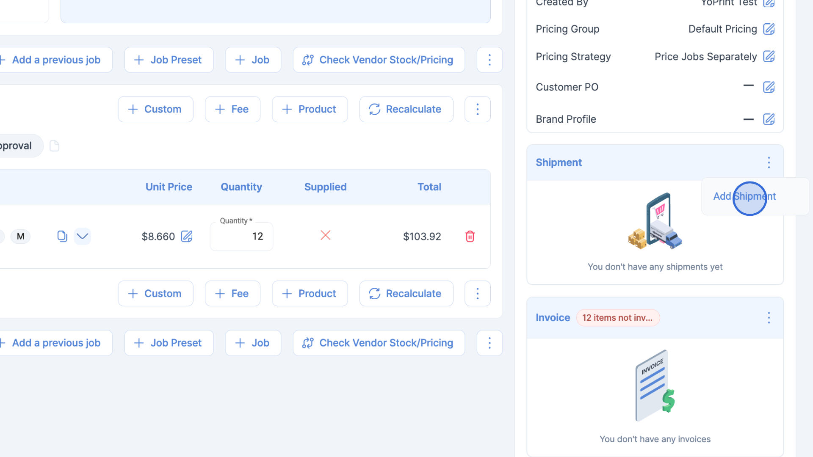Viewport: 813px width, 457px height.
Task: Toggle the red X supplied marker
Action: click(x=325, y=235)
